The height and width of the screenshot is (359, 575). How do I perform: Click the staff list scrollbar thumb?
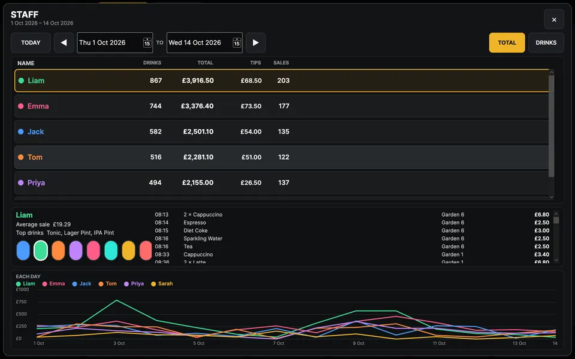[x=551, y=126]
